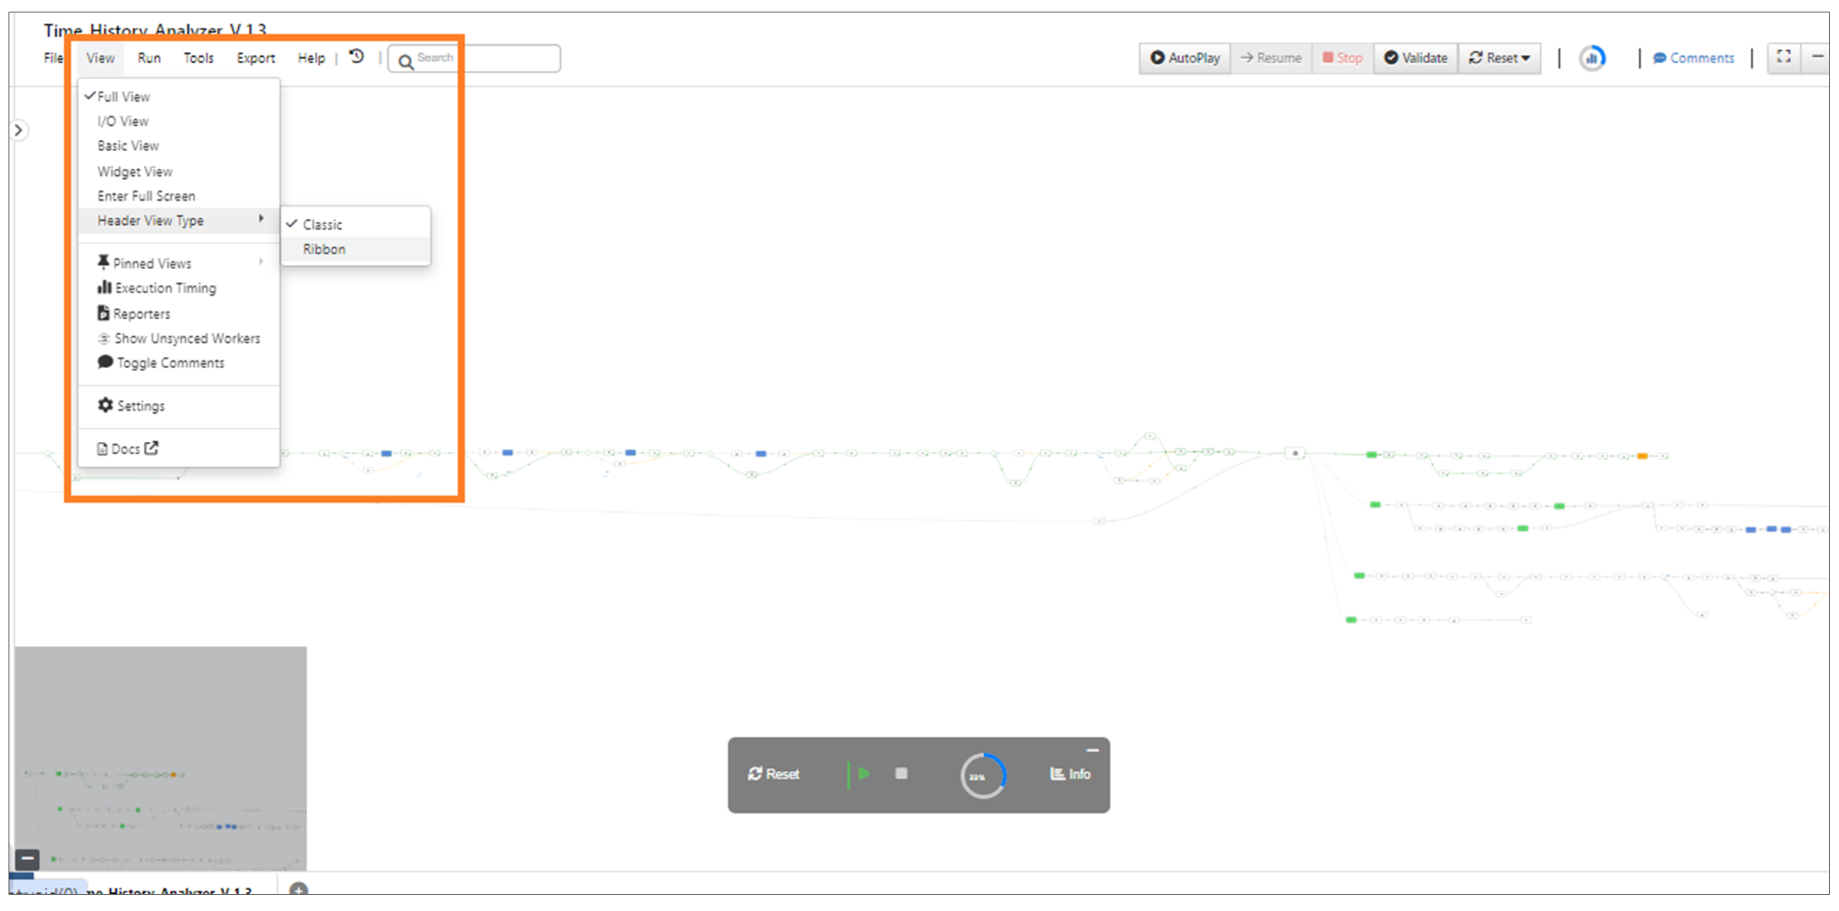Click the history clock icon in menu bar
The image size is (1839, 911).
point(357,57)
